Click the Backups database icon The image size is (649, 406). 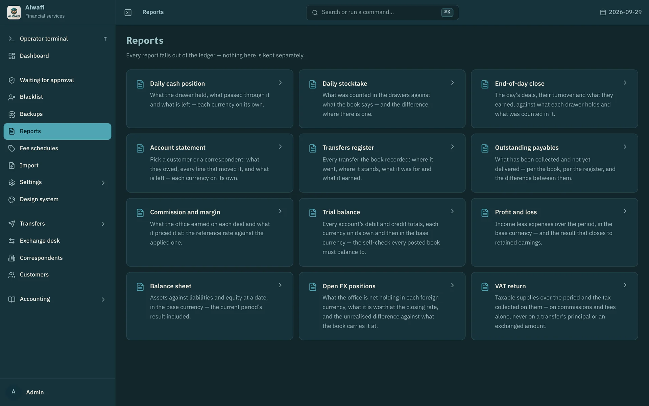pos(12,114)
